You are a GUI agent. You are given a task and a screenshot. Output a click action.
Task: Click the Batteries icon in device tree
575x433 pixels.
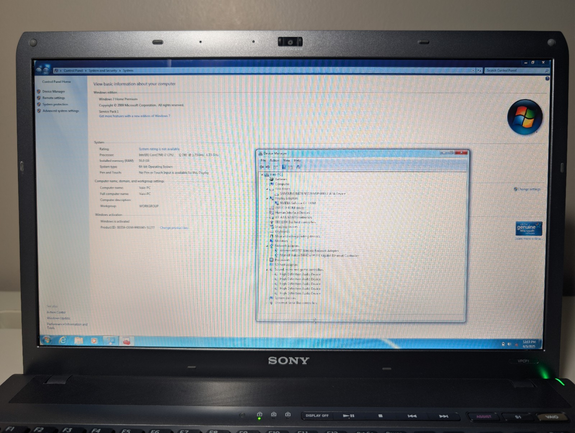272,179
